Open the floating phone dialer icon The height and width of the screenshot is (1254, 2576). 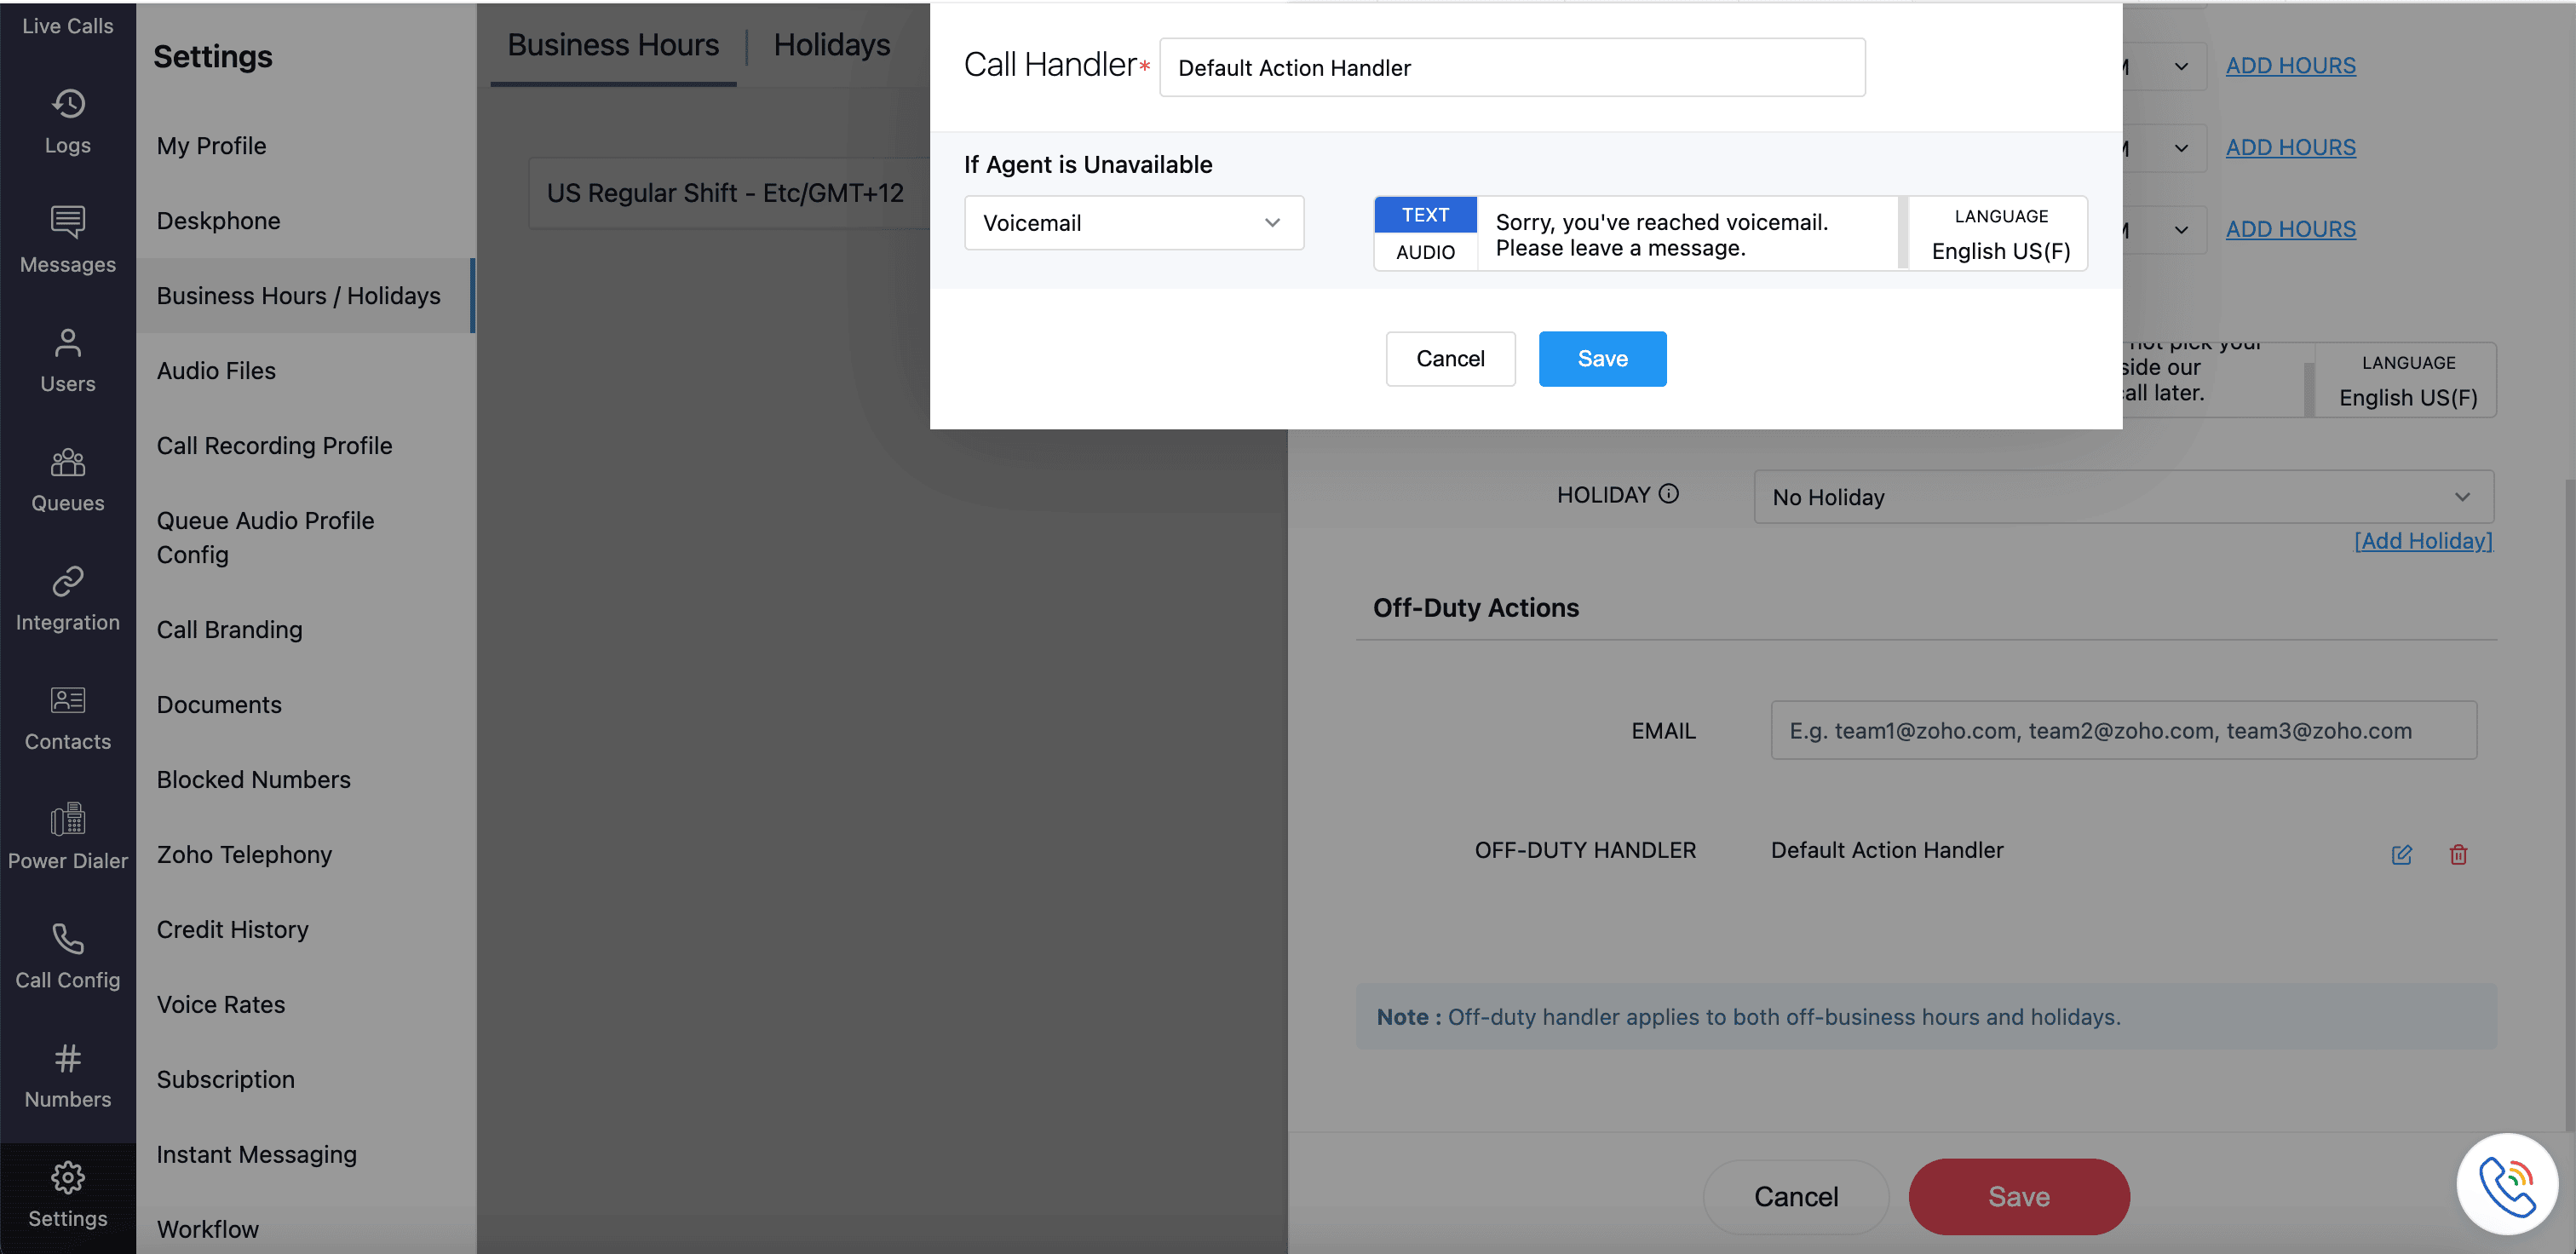point(2506,1184)
